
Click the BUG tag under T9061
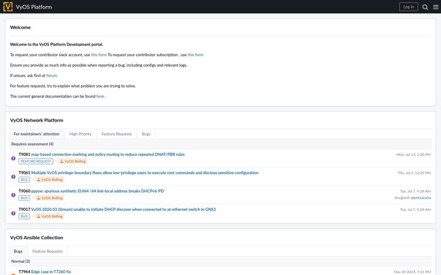point(24,180)
